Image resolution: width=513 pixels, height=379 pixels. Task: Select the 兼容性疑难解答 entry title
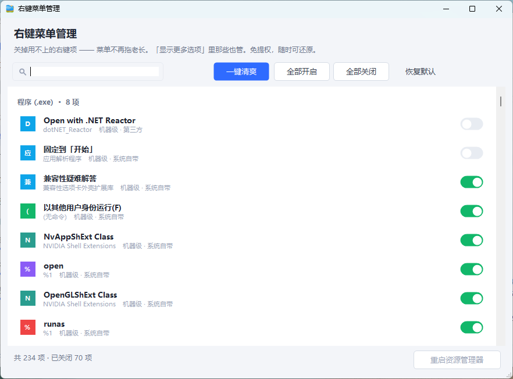coord(70,178)
